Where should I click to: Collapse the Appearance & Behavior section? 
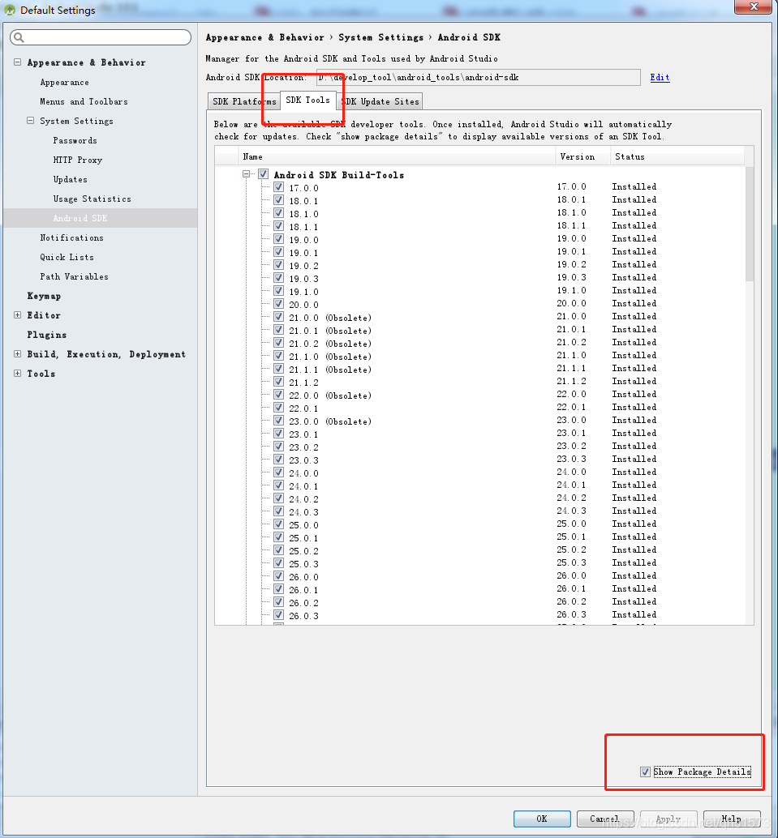[x=17, y=62]
